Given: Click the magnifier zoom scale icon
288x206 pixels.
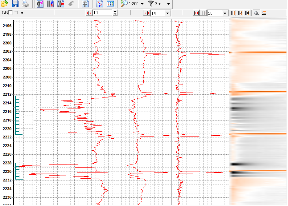Looking at the screenshot, I should pos(124,3).
